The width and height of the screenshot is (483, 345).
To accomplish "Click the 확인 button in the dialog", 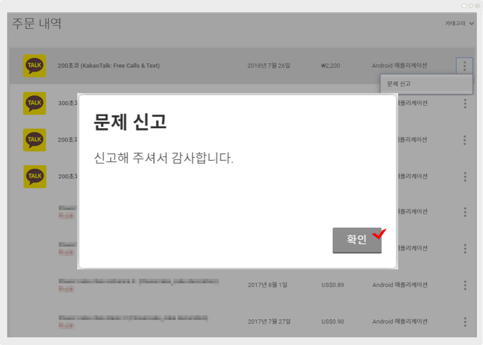I will click(x=357, y=240).
